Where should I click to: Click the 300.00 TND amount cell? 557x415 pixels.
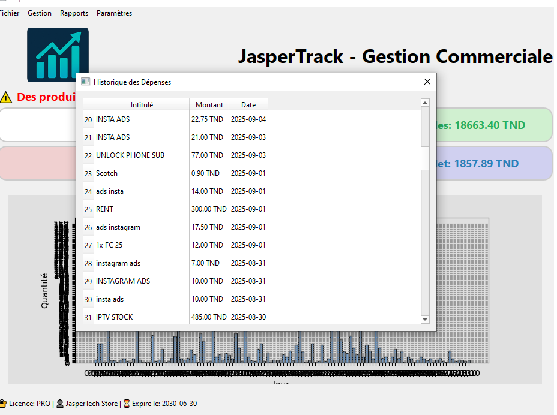click(x=209, y=209)
